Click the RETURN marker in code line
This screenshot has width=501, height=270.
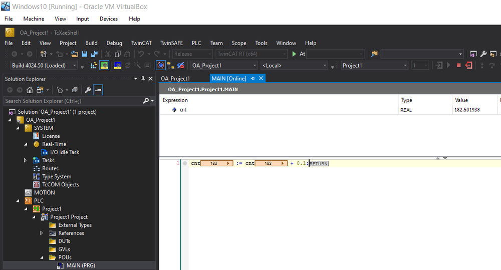(319, 164)
